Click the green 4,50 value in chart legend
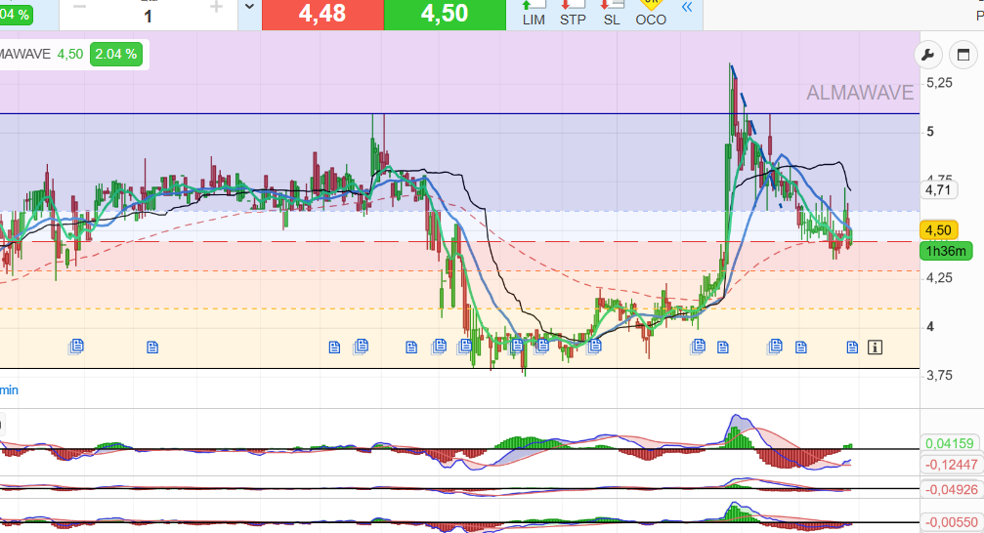Screen dimensions: 984x533 tap(70, 55)
